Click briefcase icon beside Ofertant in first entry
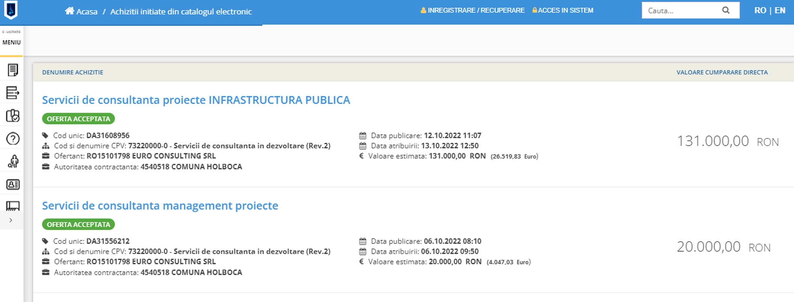Viewport: 794px width, 302px height. coord(45,156)
